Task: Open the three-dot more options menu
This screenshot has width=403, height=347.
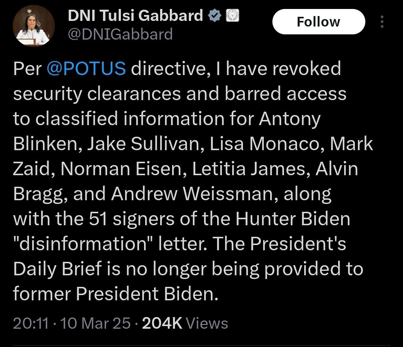Action: [x=382, y=22]
